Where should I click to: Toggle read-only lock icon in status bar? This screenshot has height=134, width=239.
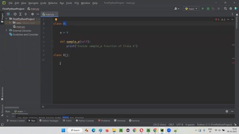(235, 125)
